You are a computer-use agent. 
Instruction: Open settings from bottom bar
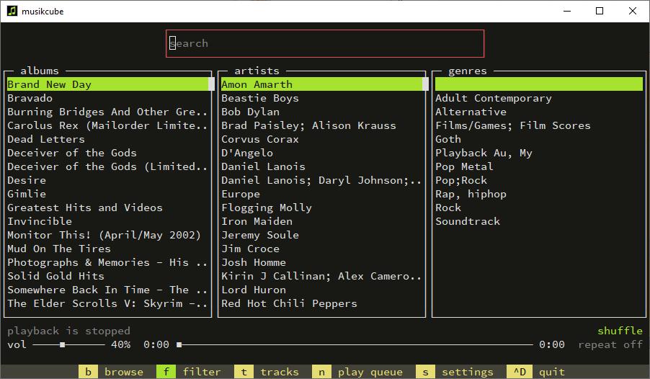click(455, 372)
